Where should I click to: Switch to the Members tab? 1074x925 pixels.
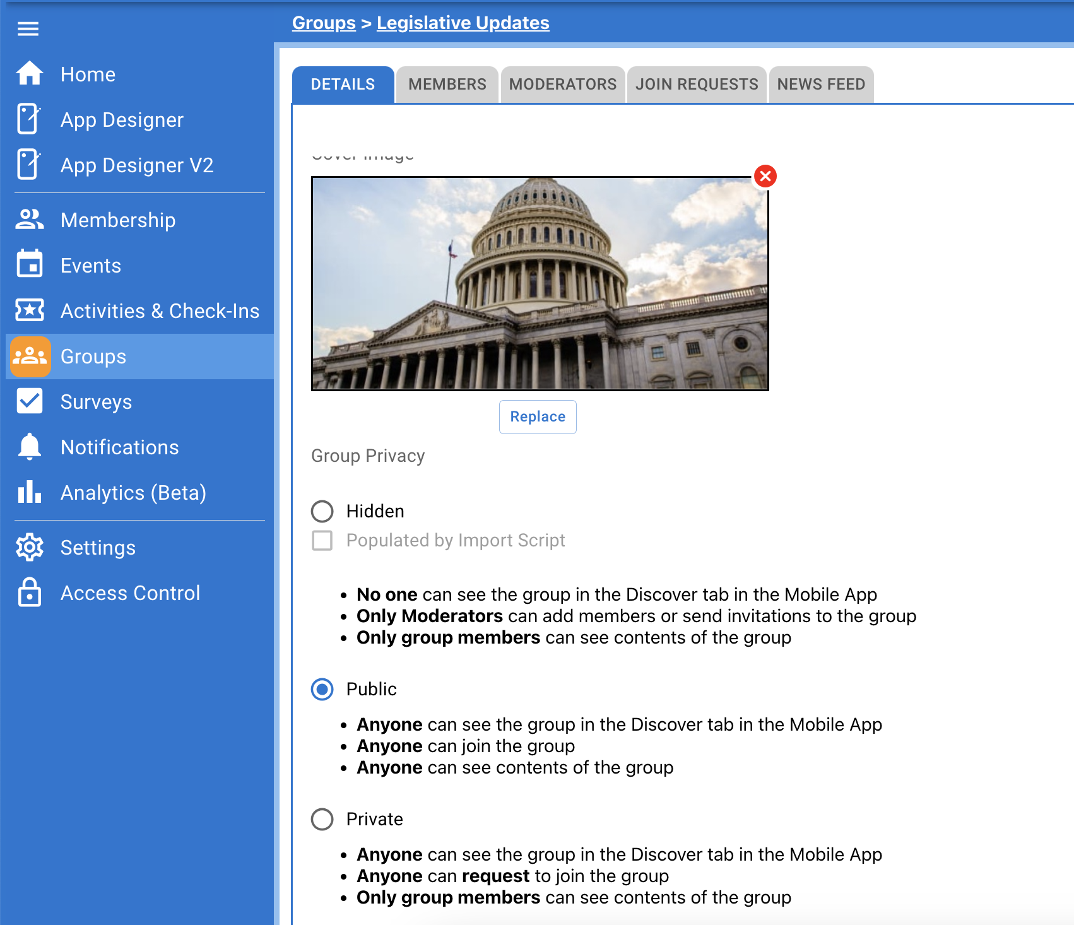(x=447, y=85)
